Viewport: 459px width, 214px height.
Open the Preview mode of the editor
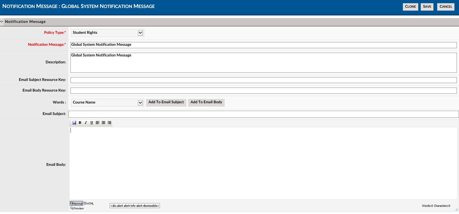[77, 208]
